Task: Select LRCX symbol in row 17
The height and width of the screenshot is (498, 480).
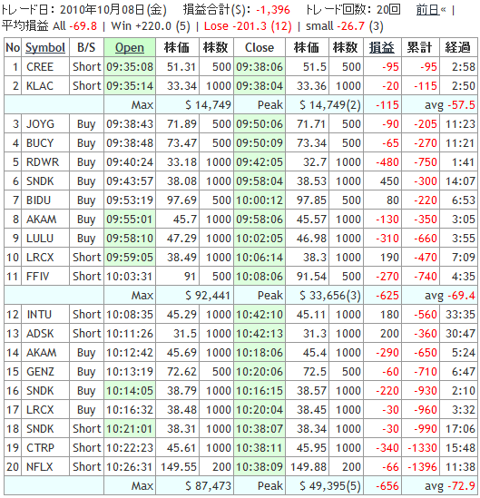Action: point(40,410)
